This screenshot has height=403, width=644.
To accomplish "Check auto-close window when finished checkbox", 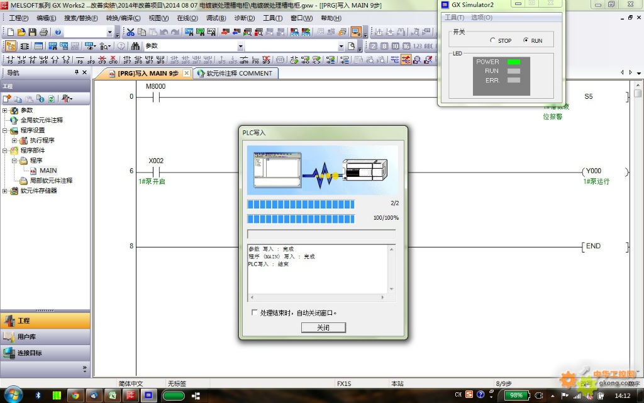I will pos(255,312).
